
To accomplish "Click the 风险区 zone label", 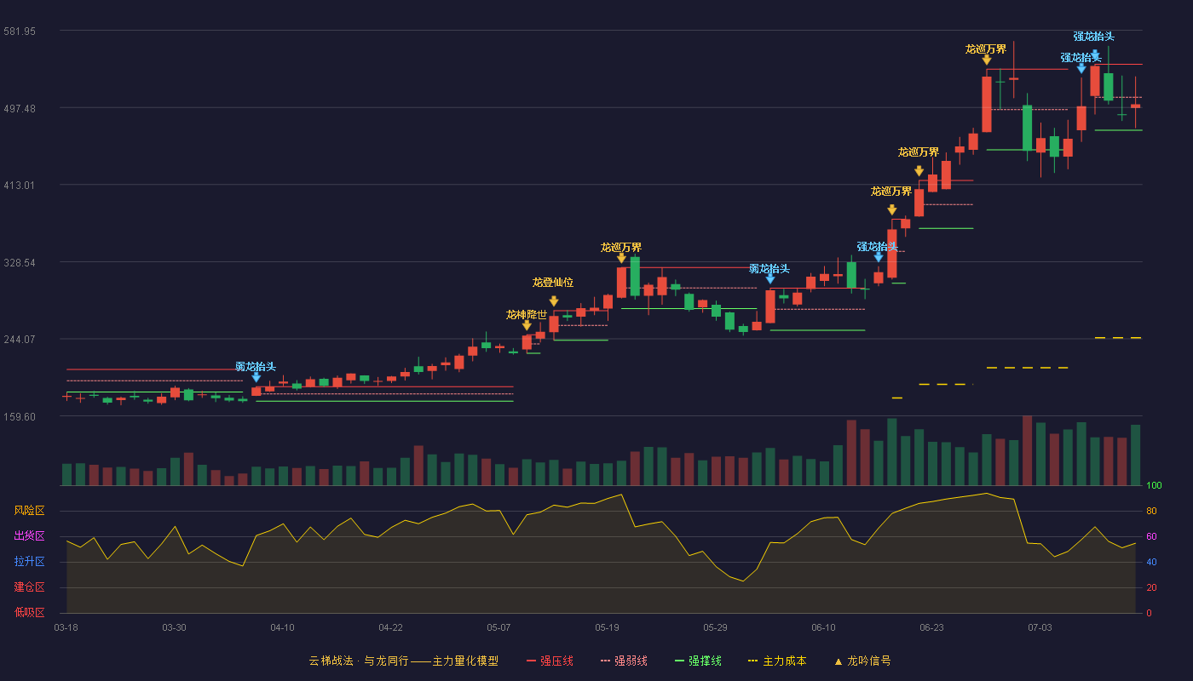I will pos(30,511).
